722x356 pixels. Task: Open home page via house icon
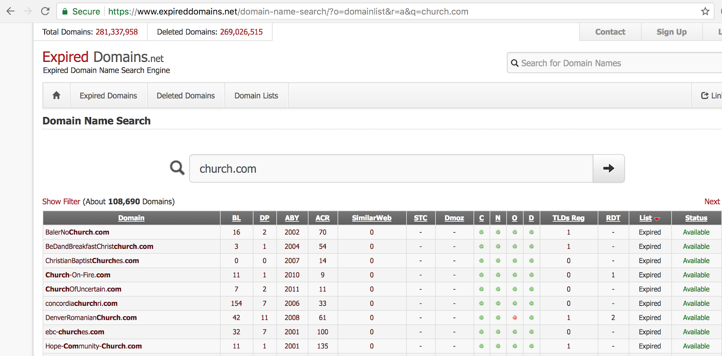(x=56, y=95)
